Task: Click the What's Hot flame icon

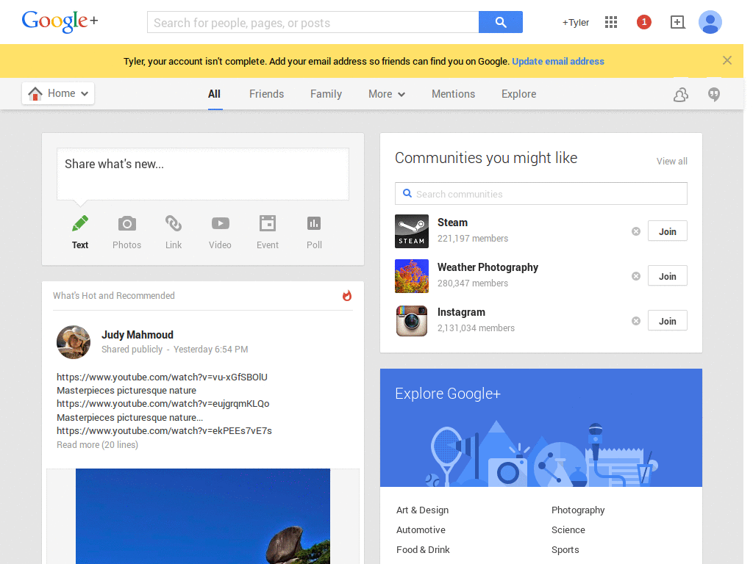Action: [347, 295]
